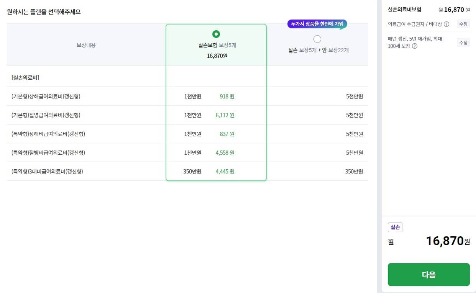Click the 다음 button to proceed
The height and width of the screenshot is (293, 476).
coord(428,275)
